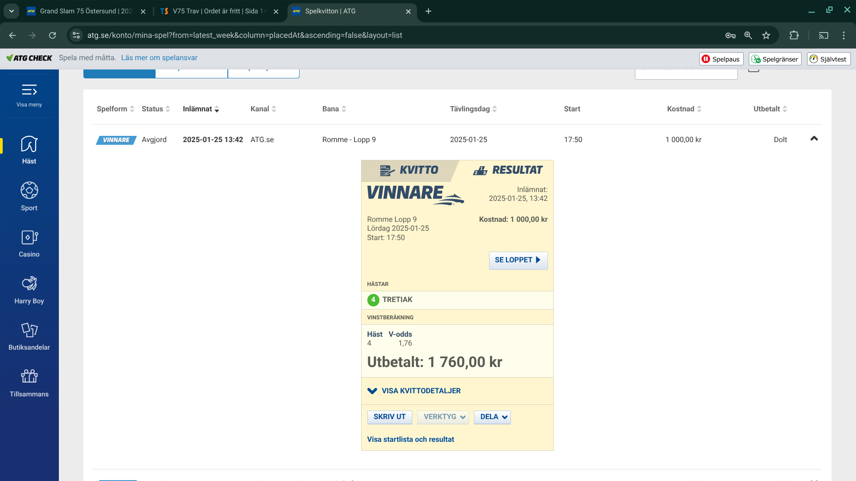Toggle Spelpaus on
Screen dimensions: 856x481
721,58
